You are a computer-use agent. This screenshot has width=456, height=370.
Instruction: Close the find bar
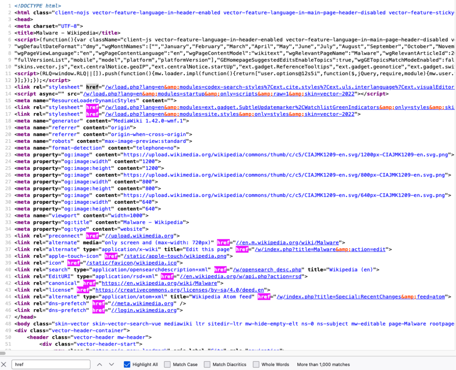point(4,364)
